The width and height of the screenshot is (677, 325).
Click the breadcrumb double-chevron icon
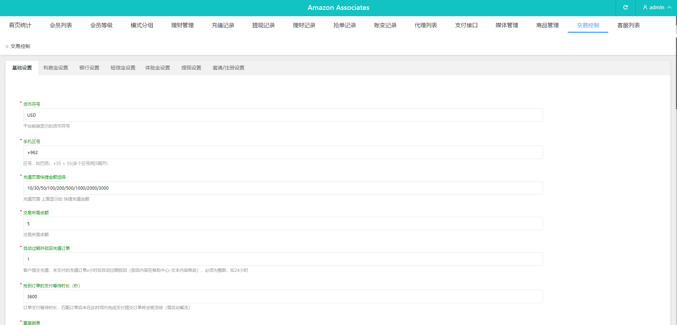[x=7, y=47]
